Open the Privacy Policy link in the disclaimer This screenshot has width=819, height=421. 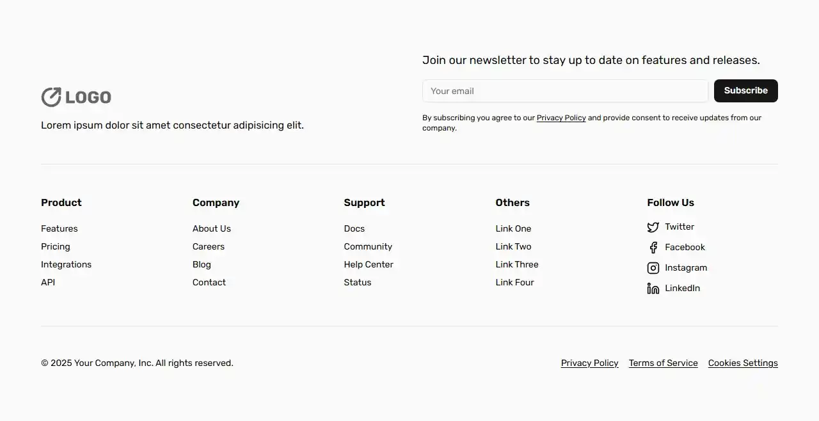click(561, 117)
